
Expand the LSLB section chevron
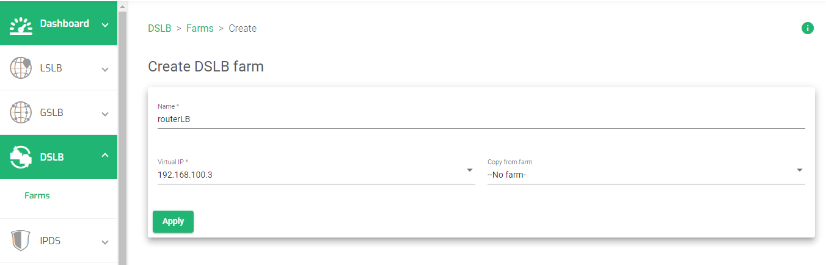pyautogui.click(x=105, y=69)
